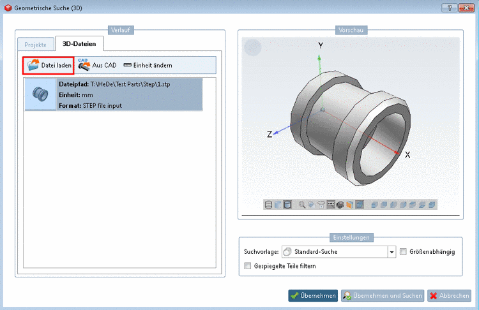
Task: Enable Gespiegelte Teile filtern checkbox
Action: pos(247,266)
